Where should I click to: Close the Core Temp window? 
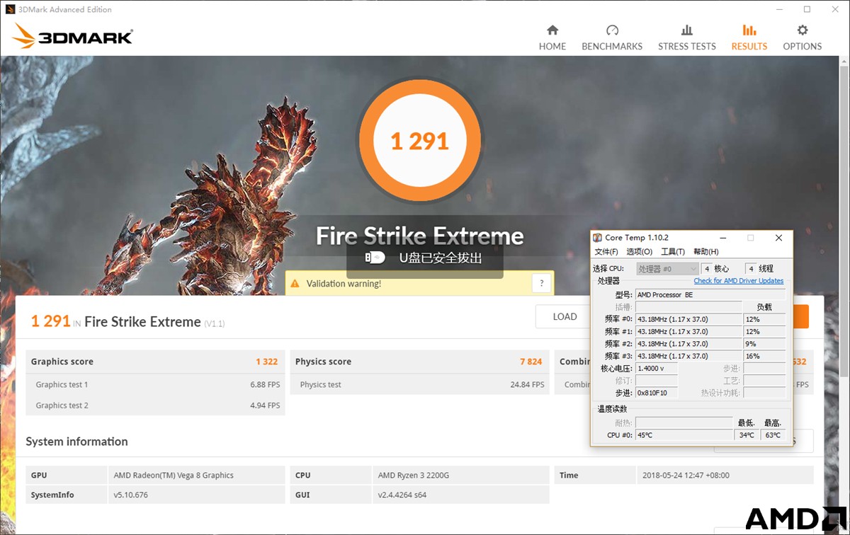778,238
